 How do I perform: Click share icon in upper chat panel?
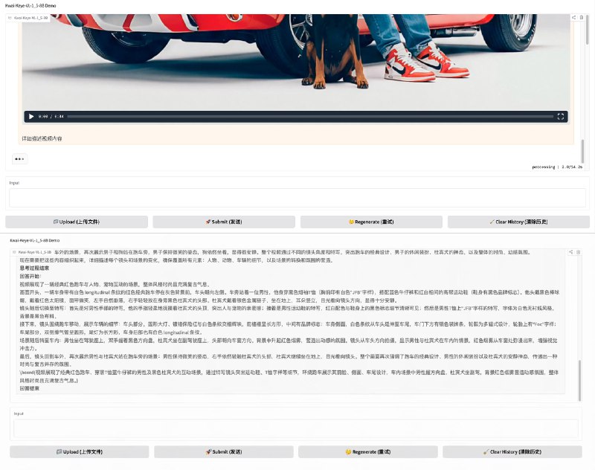[573, 17]
